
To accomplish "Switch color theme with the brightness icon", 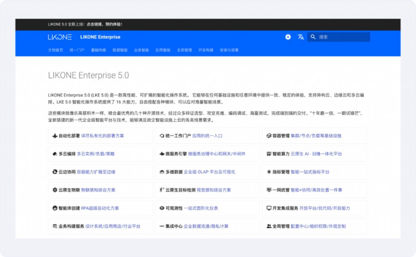I will tap(288, 37).
